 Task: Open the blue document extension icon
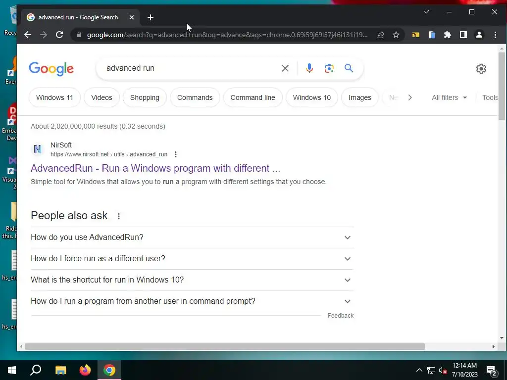(432, 35)
